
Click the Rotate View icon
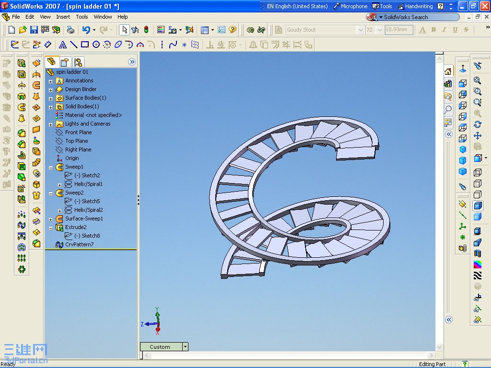click(x=477, y=125)
